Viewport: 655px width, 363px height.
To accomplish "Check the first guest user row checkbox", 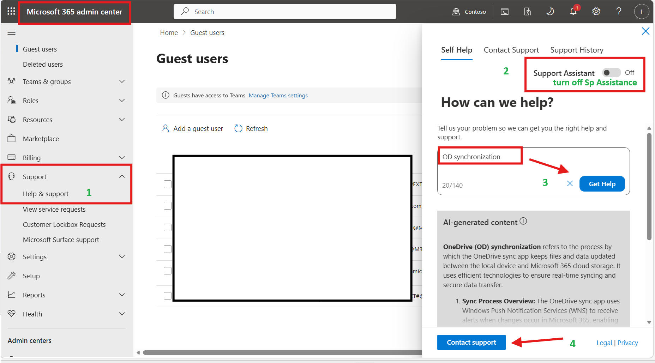I will [x=168, y=184].
